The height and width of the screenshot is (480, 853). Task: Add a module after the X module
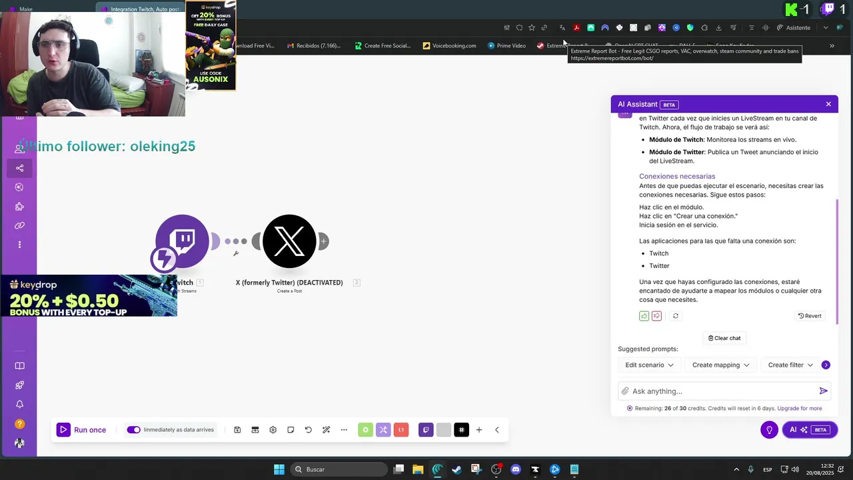click(x=324, y=241)
